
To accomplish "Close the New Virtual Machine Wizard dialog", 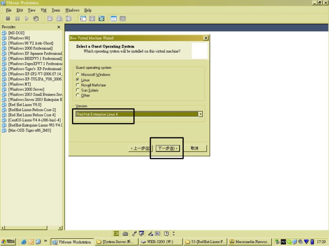I will [x=206, y=38].
